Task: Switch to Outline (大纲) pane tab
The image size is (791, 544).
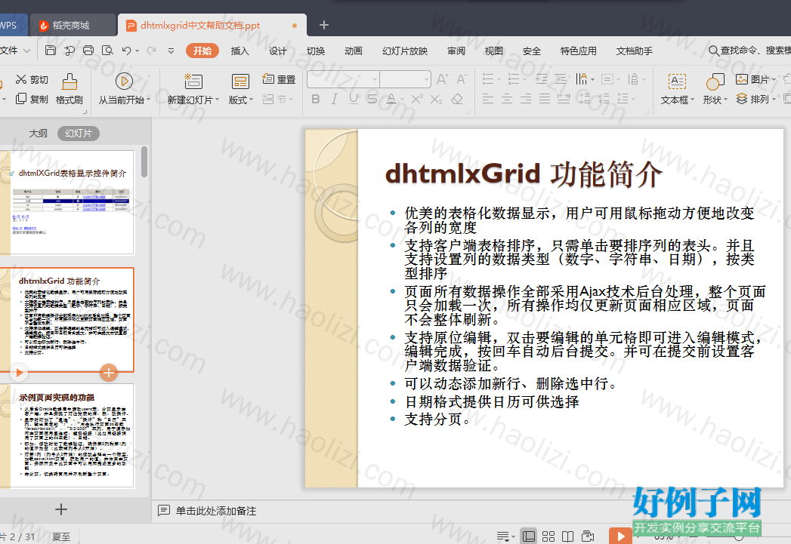Action: (39, 133)
